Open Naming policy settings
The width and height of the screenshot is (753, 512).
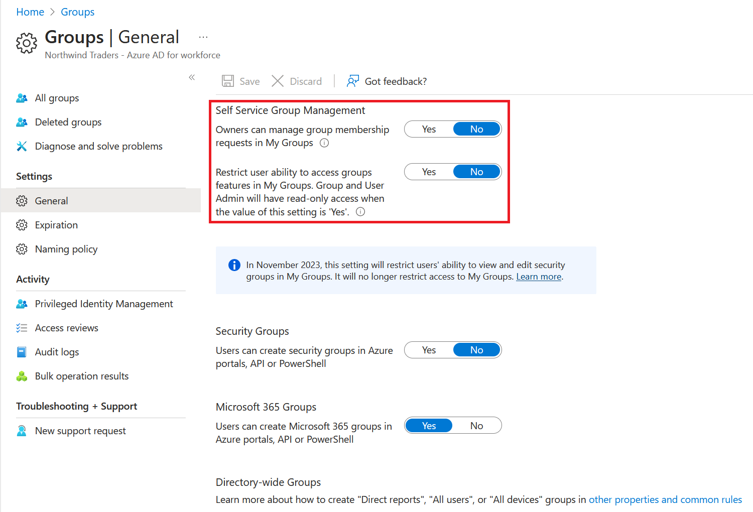(x=66, y=249)
